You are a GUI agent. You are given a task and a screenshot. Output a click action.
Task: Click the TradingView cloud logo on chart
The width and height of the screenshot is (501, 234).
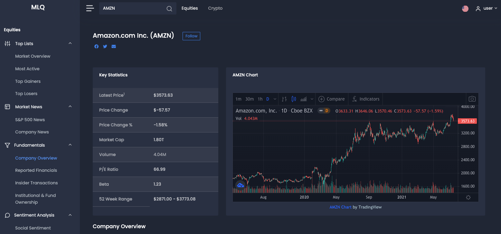tap(240, 185)
